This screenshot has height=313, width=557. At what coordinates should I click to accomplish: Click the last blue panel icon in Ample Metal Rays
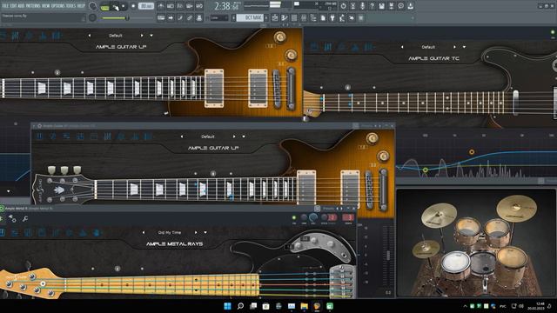pos(97,233)
